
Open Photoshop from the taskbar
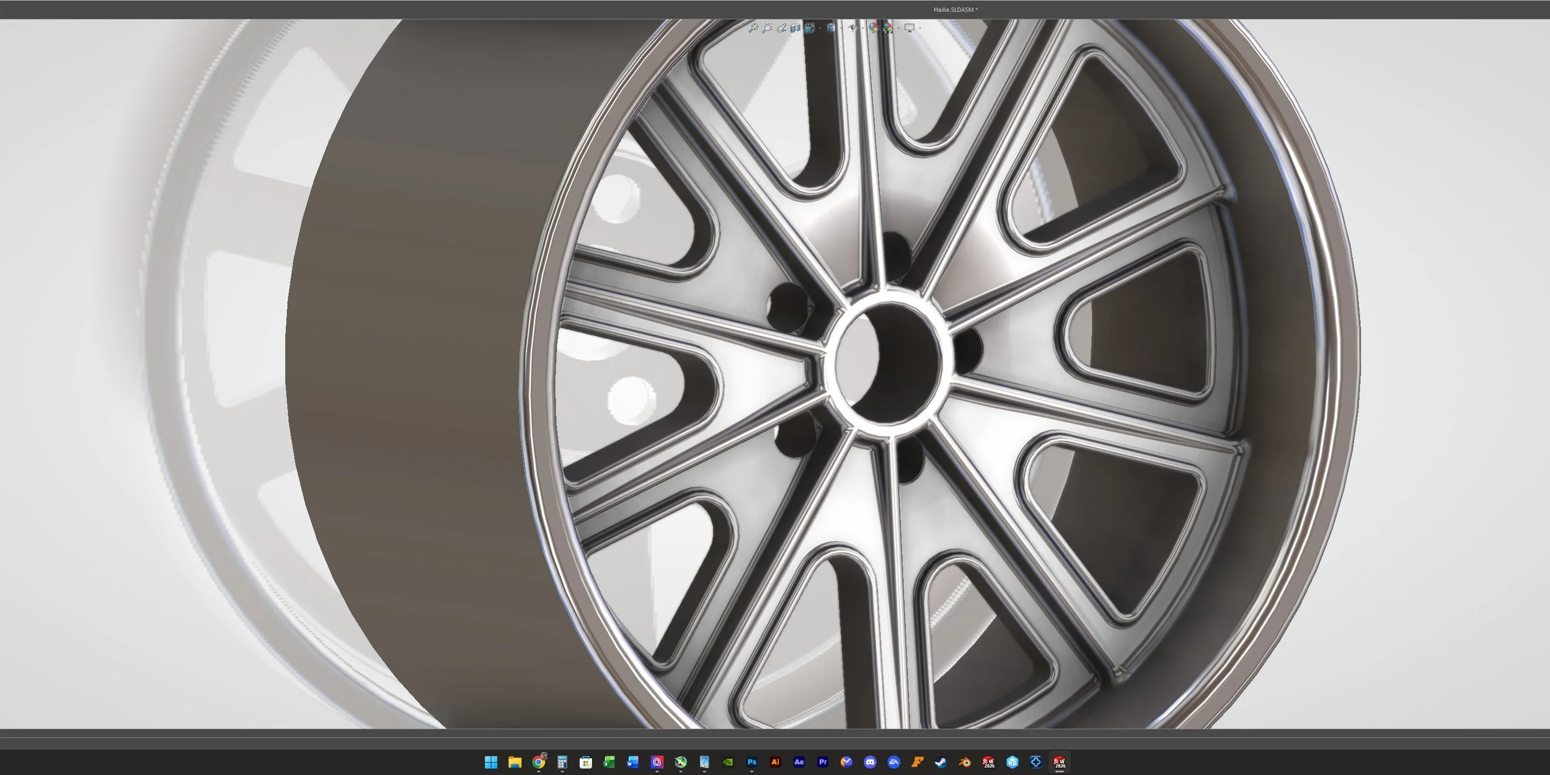click(x=751, y=762)
